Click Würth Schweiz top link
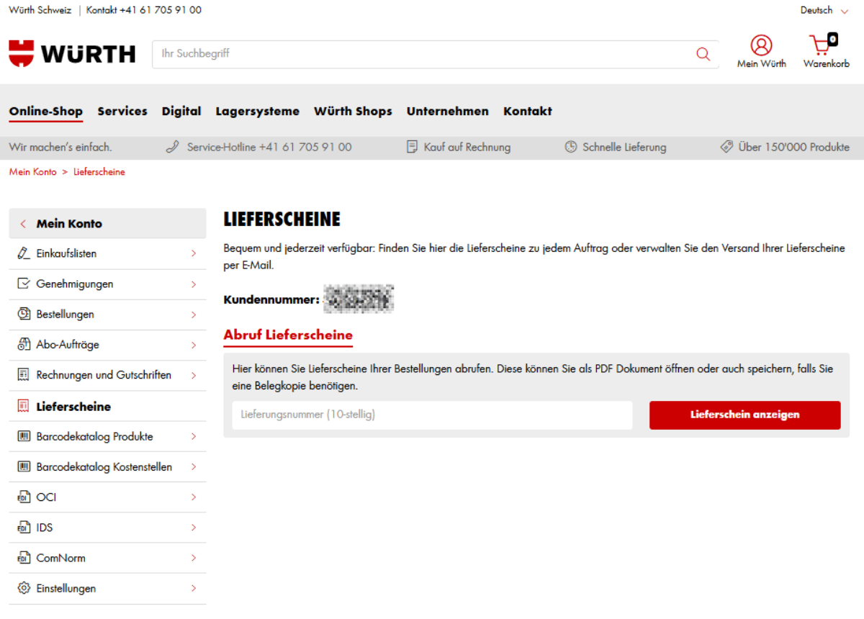Screen dimensions: 864x619 [x=40, y=10]
